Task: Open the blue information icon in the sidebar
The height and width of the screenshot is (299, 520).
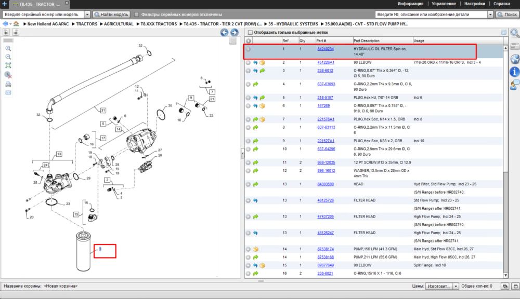Action: [x=515, y=72]
